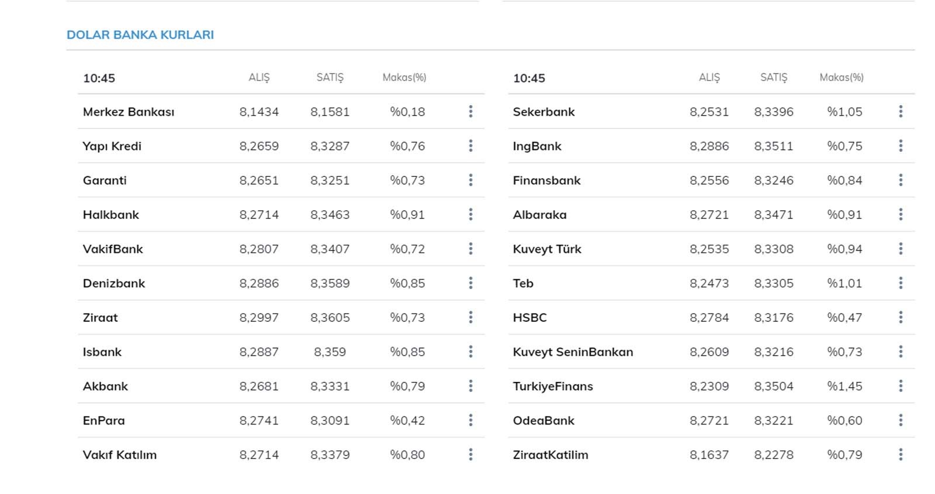The image size is (935, 494).
Task: Open the HSBC row kebab menu
Action: pyautogui.click(x=901, y=318)
